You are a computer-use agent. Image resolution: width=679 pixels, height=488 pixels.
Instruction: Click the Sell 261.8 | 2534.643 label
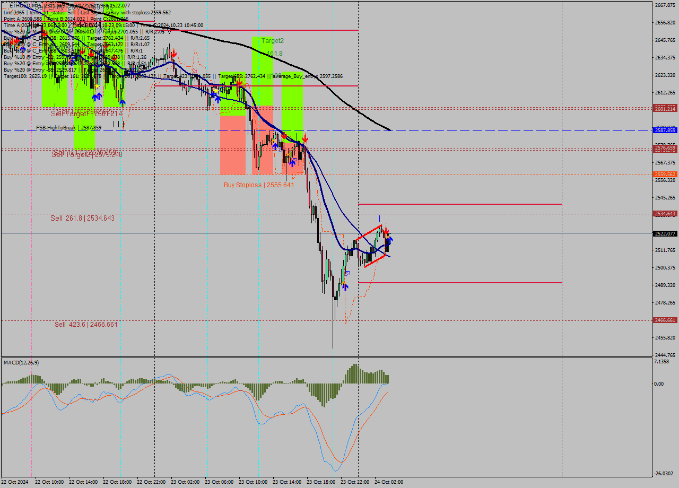click(82, 218)
